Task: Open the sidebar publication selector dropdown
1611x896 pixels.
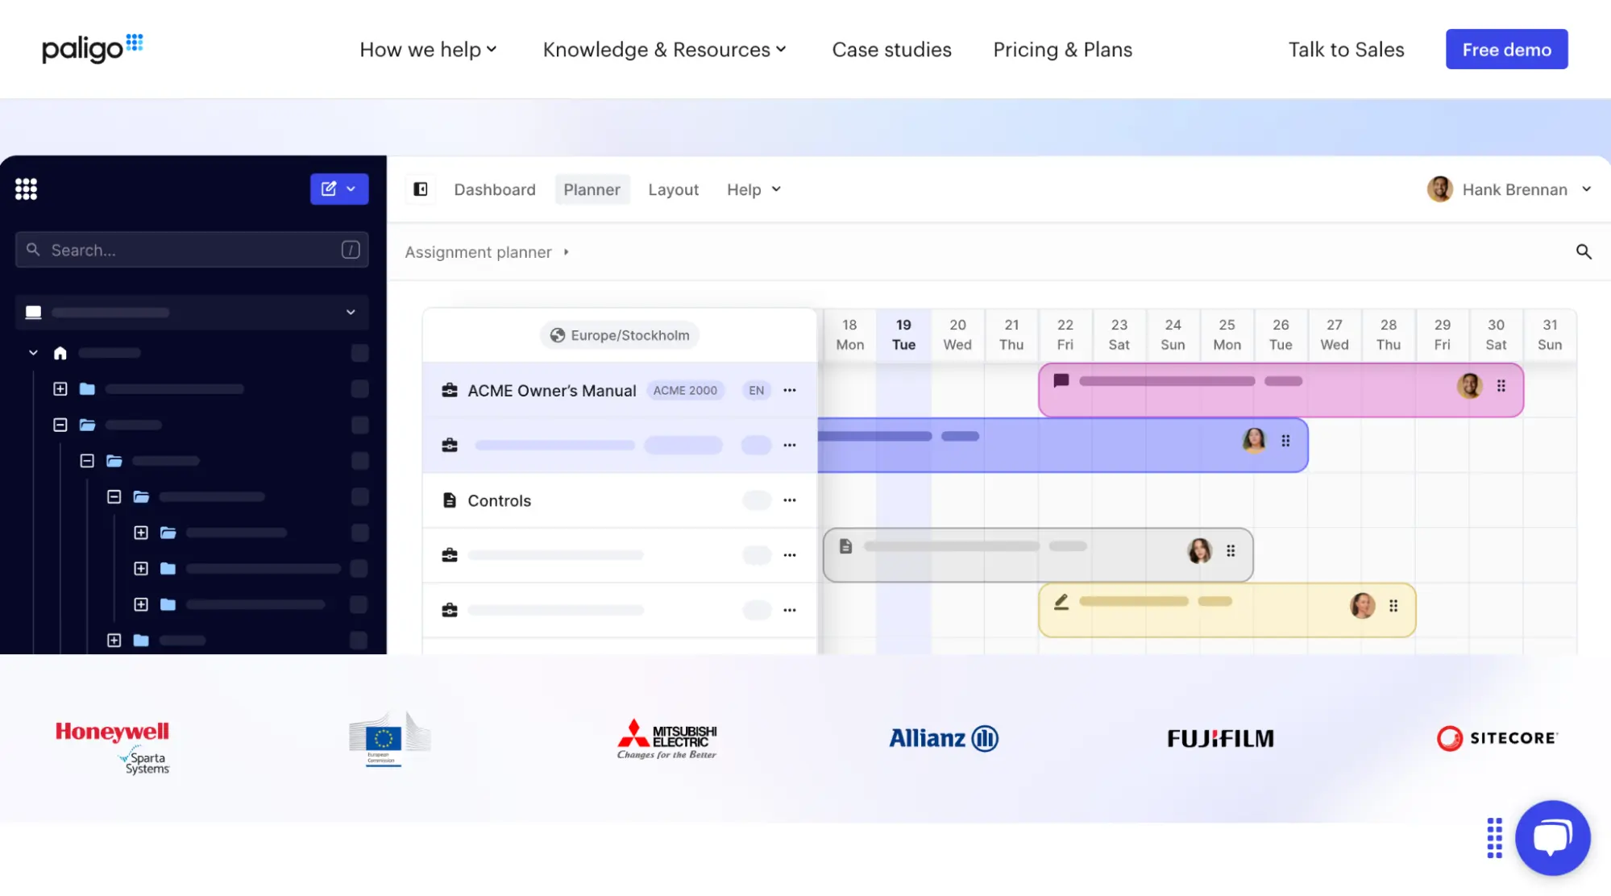Action: coord(192,313)
